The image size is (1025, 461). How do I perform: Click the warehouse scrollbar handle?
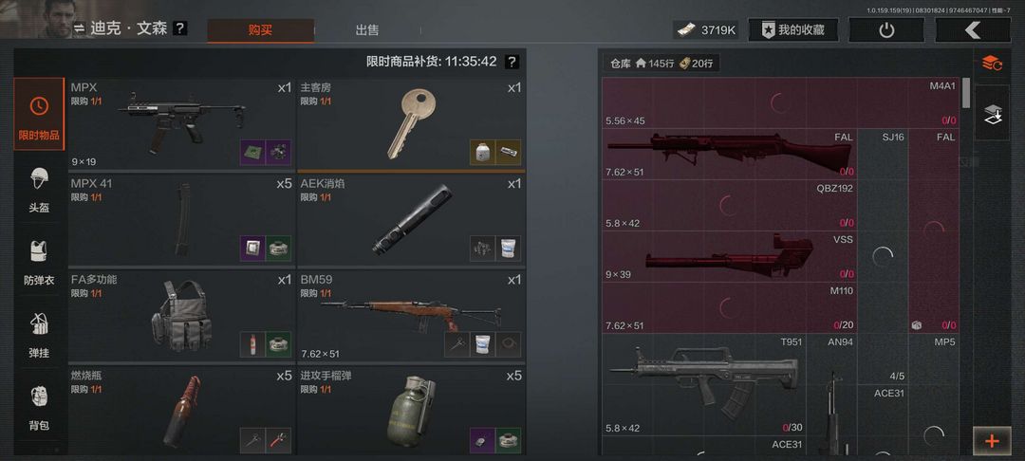click(x=965, y=93)
